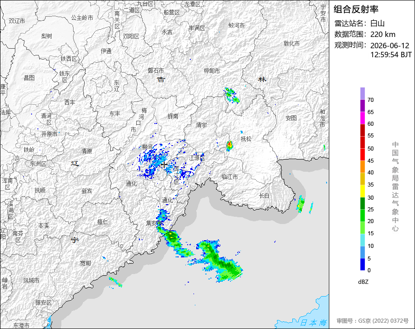
Task: Click the 凤城市 map label
Action: [x=31, y=280]
